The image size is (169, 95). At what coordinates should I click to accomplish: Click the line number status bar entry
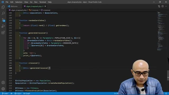point(116,93)
